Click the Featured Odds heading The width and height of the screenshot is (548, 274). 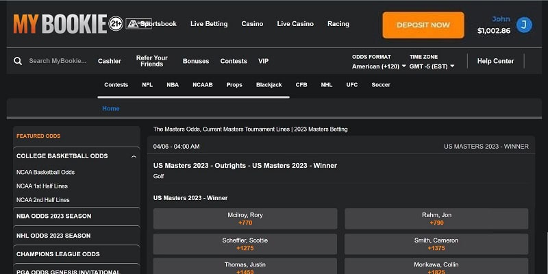click(38, 136)
